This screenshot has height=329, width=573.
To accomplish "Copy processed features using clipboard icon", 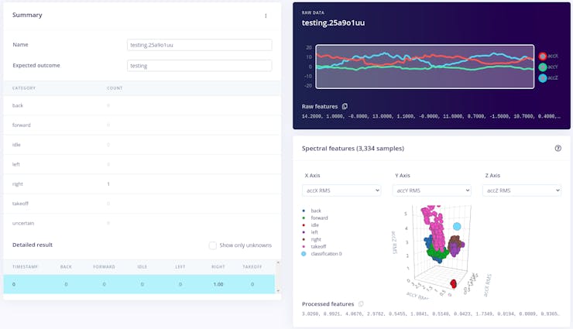I will click(x=361, y=303).
